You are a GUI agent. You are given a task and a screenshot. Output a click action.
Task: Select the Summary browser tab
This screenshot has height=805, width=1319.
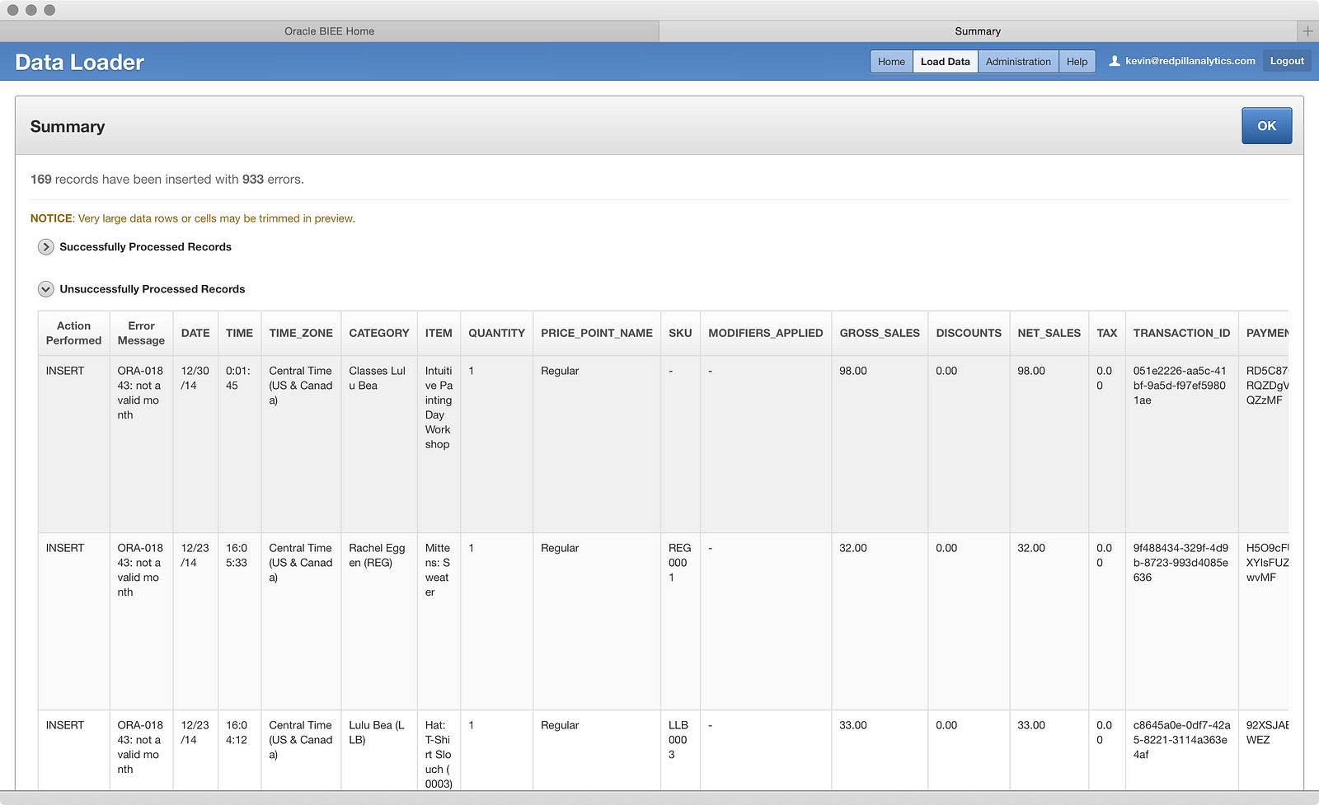coord(977,31)
